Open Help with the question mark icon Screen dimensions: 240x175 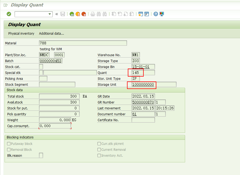(156, 14)
